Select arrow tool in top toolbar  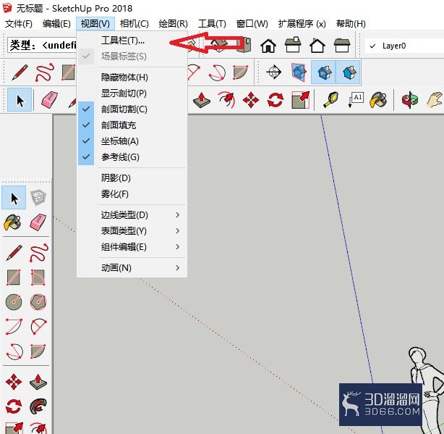[20, 100]
